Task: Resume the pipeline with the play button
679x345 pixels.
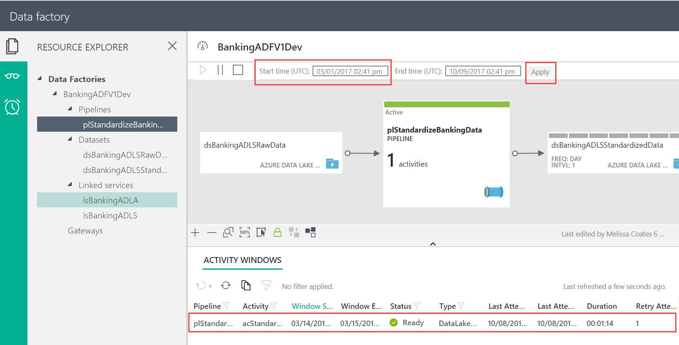Action: tap(203, 70)
